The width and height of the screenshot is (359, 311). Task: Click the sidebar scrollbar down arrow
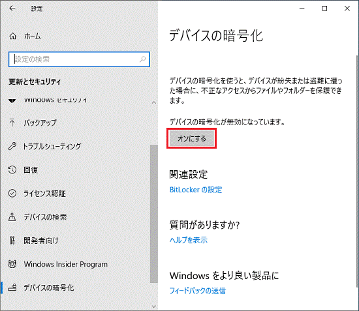(154, 306)
